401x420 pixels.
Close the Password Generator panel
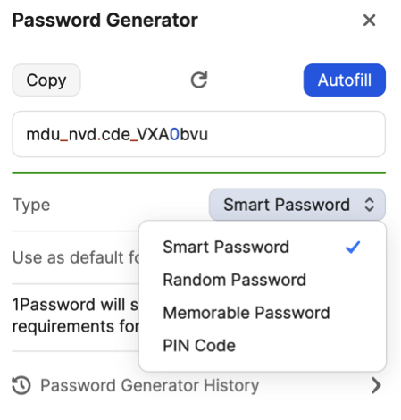(369, 21)
